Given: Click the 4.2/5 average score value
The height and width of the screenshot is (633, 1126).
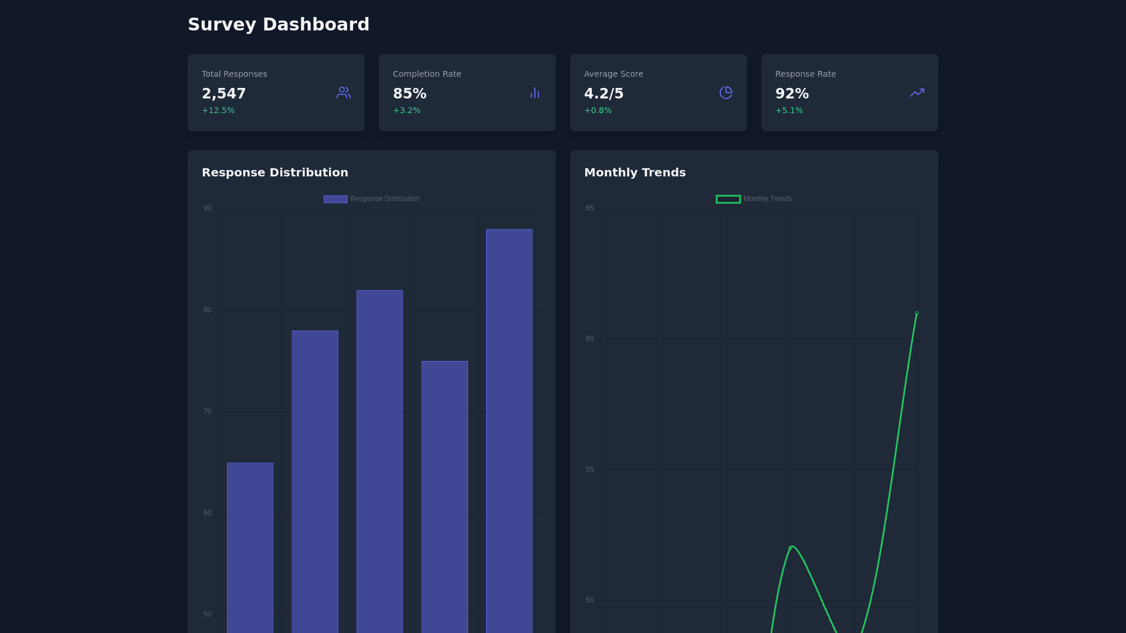Looking at the screenshot, I should pyautogui.click(x=603, y=94).
